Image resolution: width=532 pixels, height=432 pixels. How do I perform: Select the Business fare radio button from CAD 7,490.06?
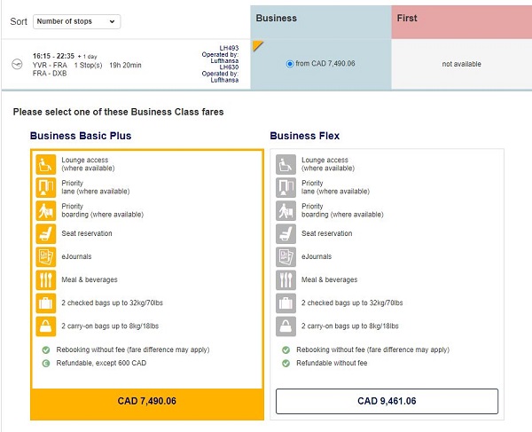point(290,64)
